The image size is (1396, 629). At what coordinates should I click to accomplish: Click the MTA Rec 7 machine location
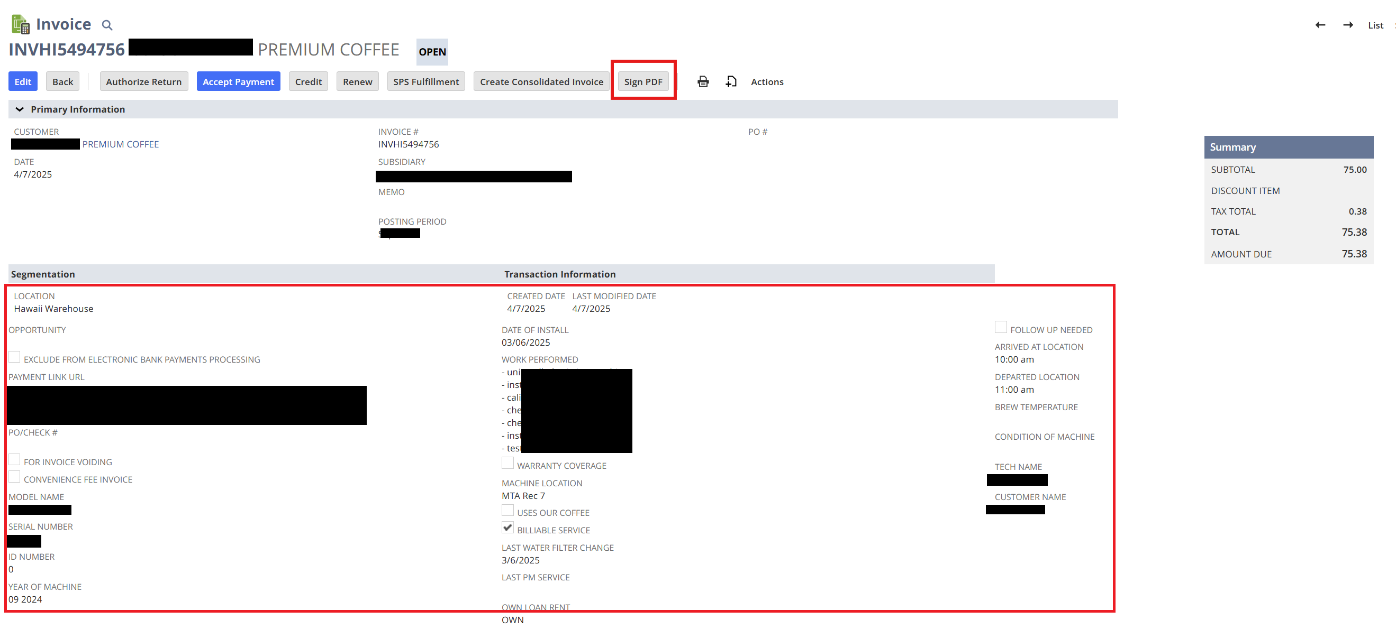tap(523, 496)
